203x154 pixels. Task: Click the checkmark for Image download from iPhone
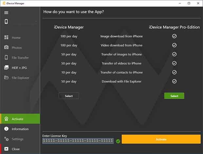[174, 36]
